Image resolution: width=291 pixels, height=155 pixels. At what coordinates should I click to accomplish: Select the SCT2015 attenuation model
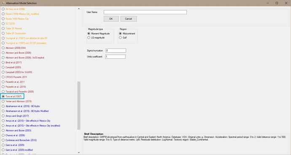tap(8, 24)
